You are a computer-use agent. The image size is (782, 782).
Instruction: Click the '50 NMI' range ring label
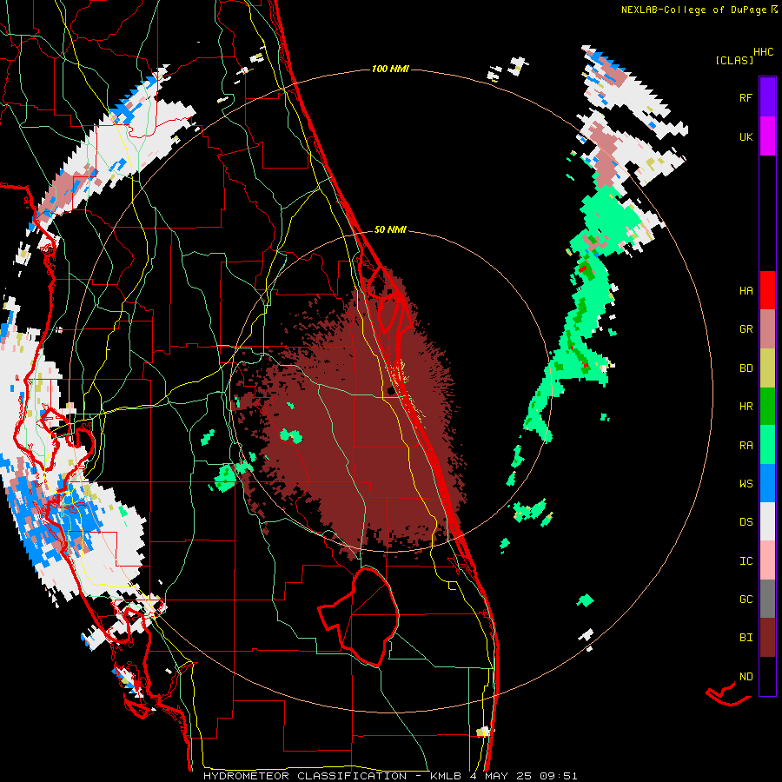tap(390, 229)
